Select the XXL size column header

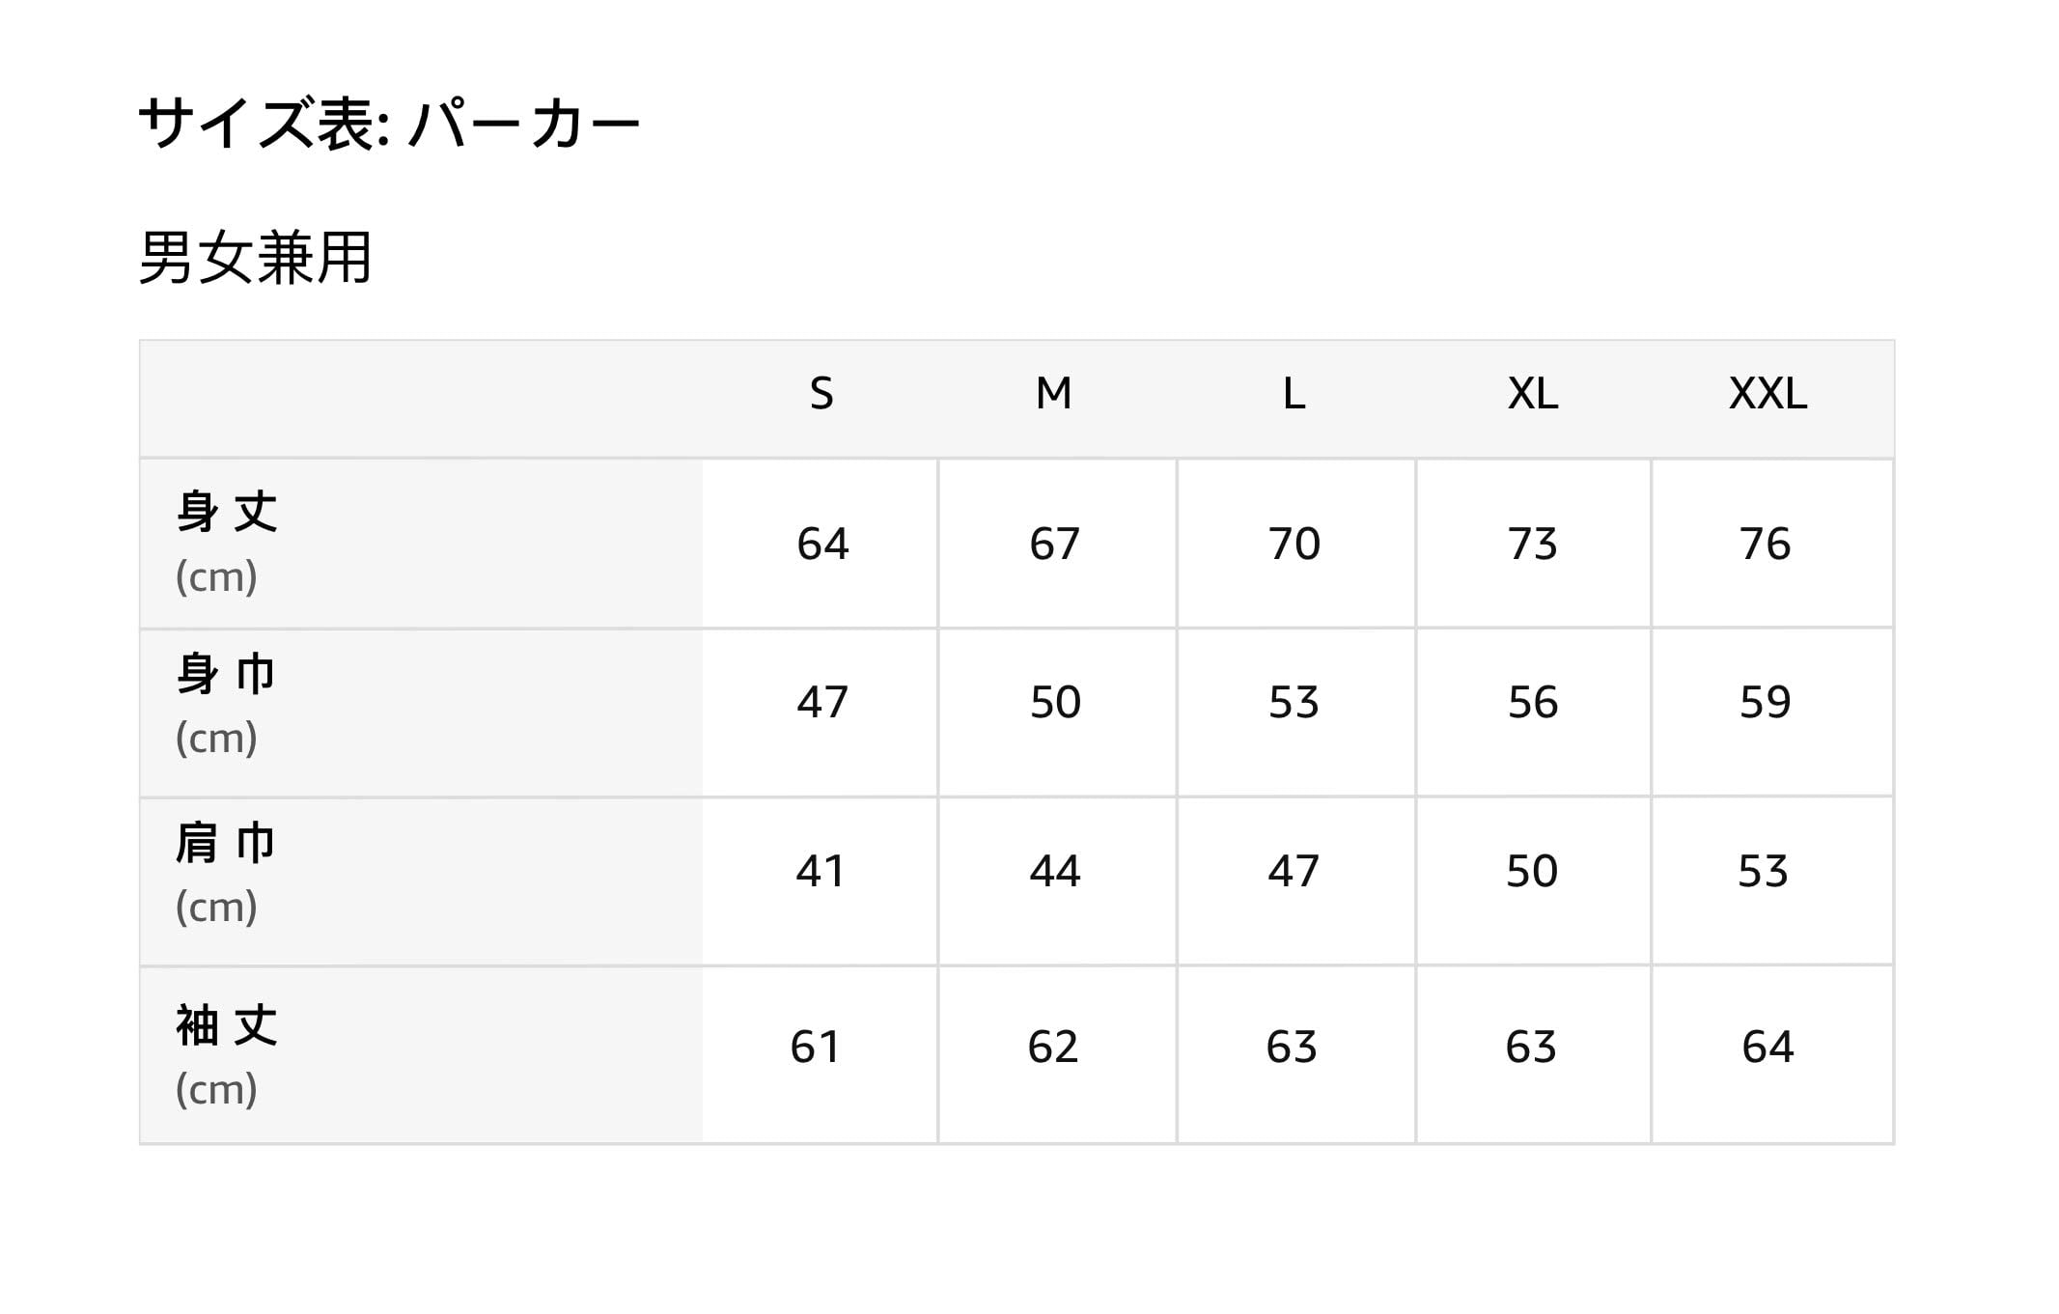[x=1767, y=394]
